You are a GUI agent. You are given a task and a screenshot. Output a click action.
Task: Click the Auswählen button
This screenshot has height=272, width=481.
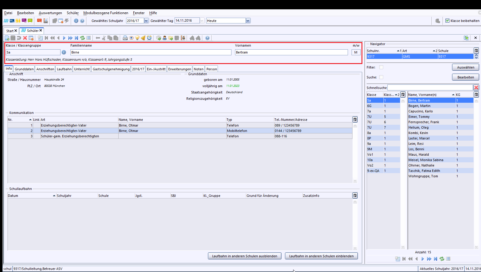(465, 67)
